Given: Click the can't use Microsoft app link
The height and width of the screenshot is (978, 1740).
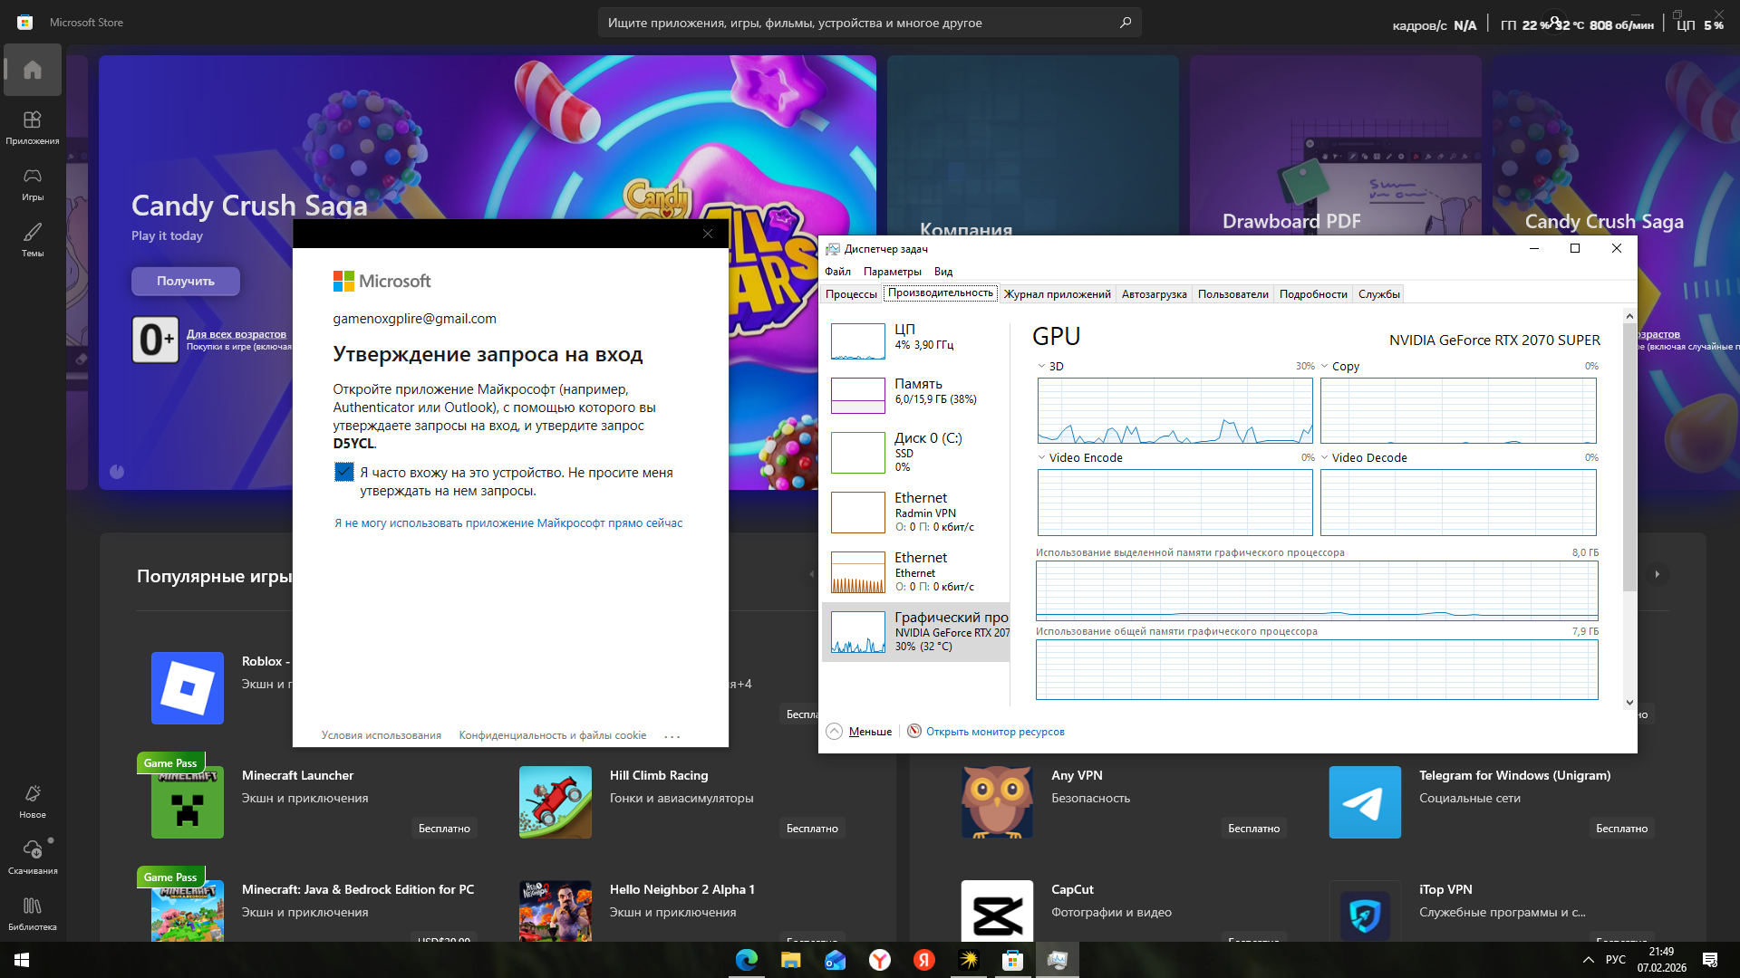Looking at the screenshot, I should 508,523.
